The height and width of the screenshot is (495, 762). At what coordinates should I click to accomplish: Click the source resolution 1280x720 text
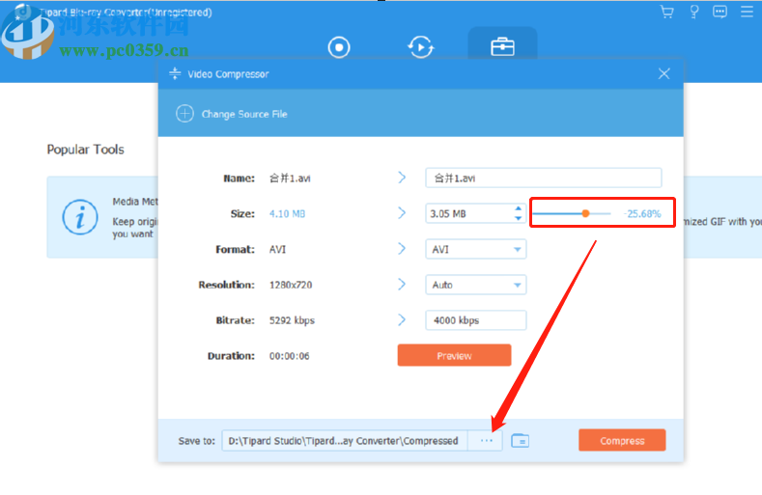point(291,285)
